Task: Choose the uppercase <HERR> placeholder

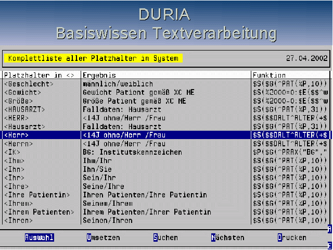Action: [16, 118]
